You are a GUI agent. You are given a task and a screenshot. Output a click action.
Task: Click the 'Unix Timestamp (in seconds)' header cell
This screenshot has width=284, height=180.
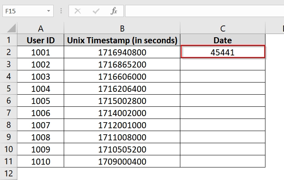(122, 40)
